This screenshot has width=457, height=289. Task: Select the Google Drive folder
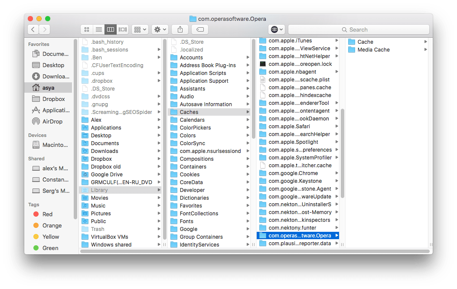[x=121, y=175]
